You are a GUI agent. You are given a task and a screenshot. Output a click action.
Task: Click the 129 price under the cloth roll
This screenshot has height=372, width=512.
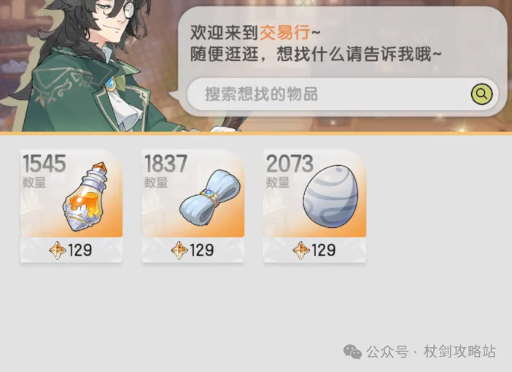(202, 250)
